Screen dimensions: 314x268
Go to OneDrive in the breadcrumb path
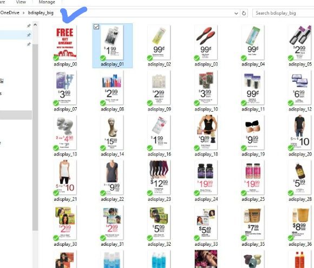(x=10, y=12)
